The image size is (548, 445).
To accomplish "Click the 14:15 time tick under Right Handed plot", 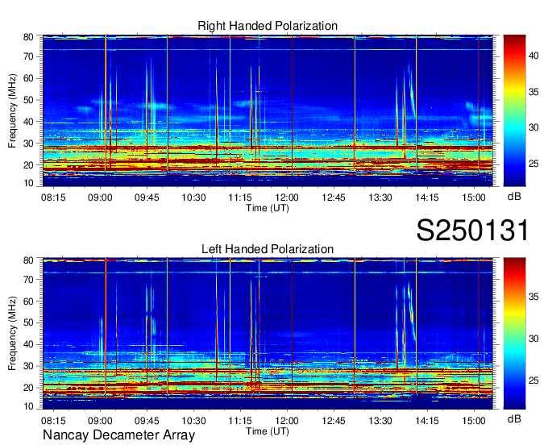I will click(427, 198).
